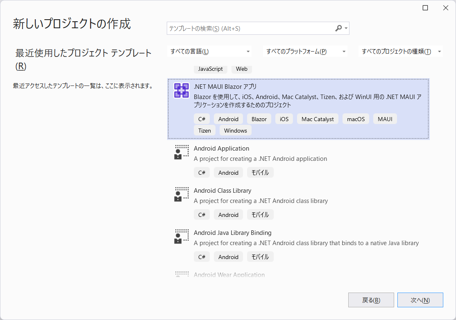The image size is (456, 320).
Task: Click the iOS tag
Action: point(284,119)
